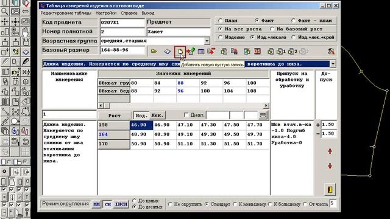Open the Настройки menu

106,13
